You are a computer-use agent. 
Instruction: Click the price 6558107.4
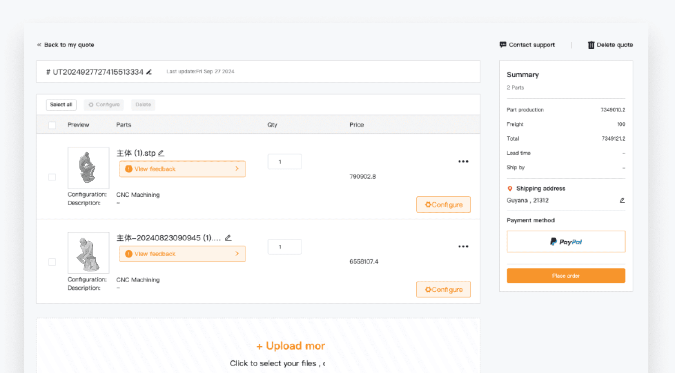point(364,262)
